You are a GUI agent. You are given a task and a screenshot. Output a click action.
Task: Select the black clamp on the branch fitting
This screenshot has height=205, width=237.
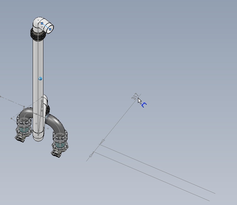48,110
